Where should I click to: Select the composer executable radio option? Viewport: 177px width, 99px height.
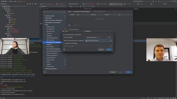(x=64, y=43)
